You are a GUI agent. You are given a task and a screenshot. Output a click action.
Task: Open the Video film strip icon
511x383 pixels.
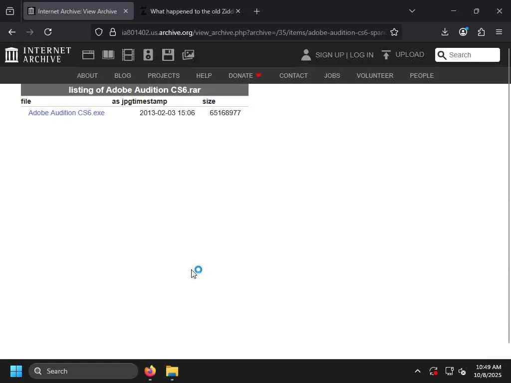(128, 55)
